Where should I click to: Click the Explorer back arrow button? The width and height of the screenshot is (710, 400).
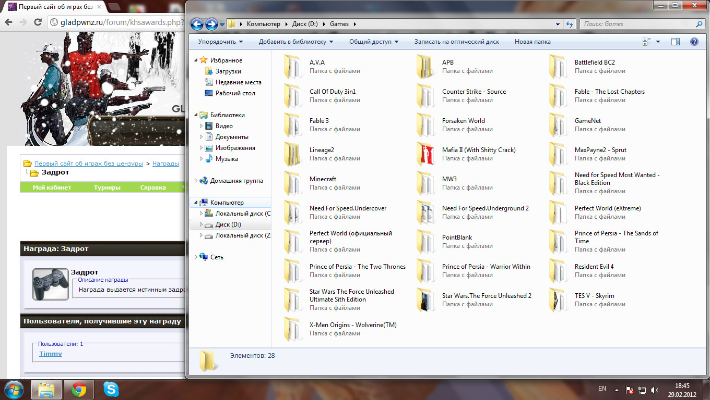197,24
